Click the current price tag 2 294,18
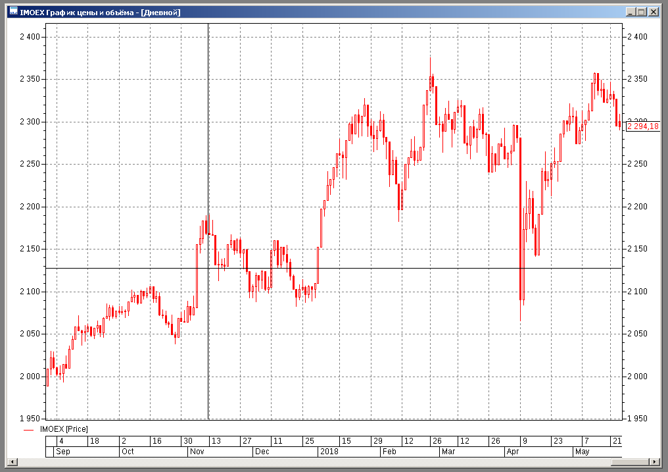 (x=643, y=126)
